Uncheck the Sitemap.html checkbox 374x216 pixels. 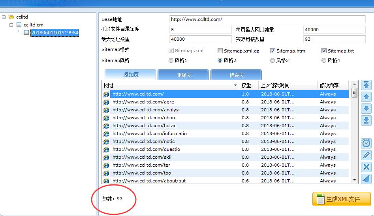tap(273, 51)
